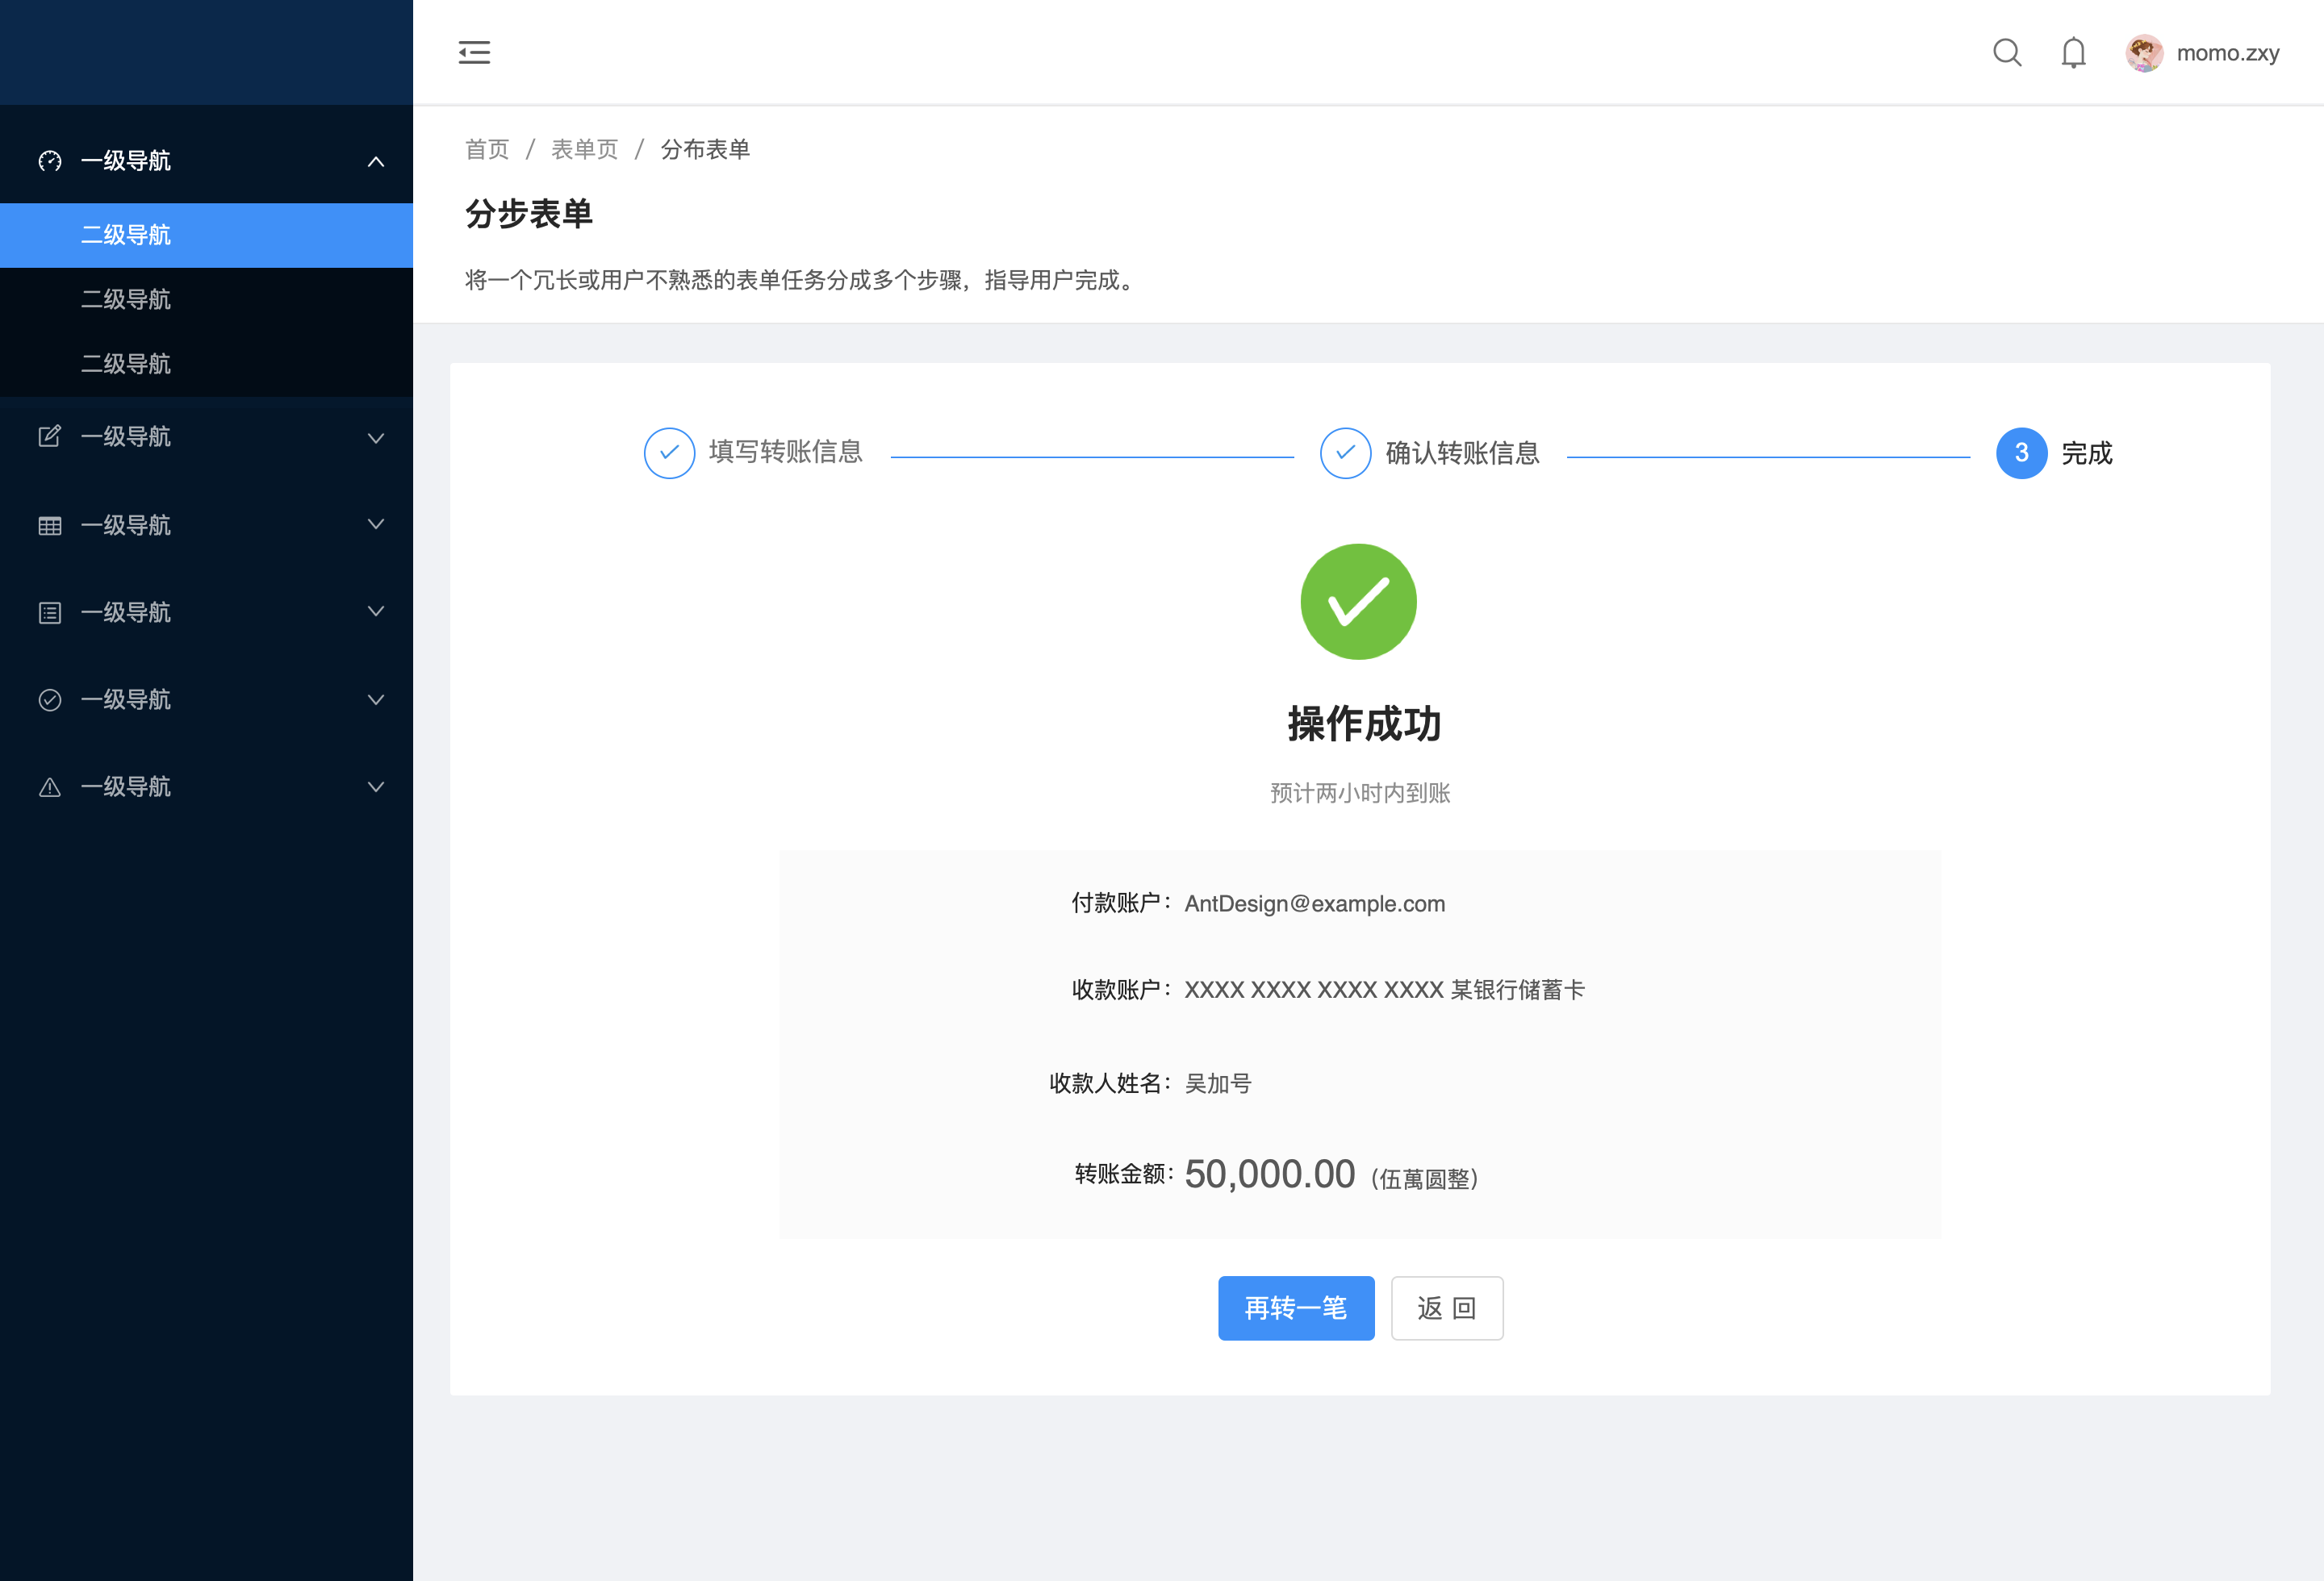The height and width of the screenshot is (1581, 2324).
Task: Select the highlighted 二级导航 menu item
Action: coord(126,235)
